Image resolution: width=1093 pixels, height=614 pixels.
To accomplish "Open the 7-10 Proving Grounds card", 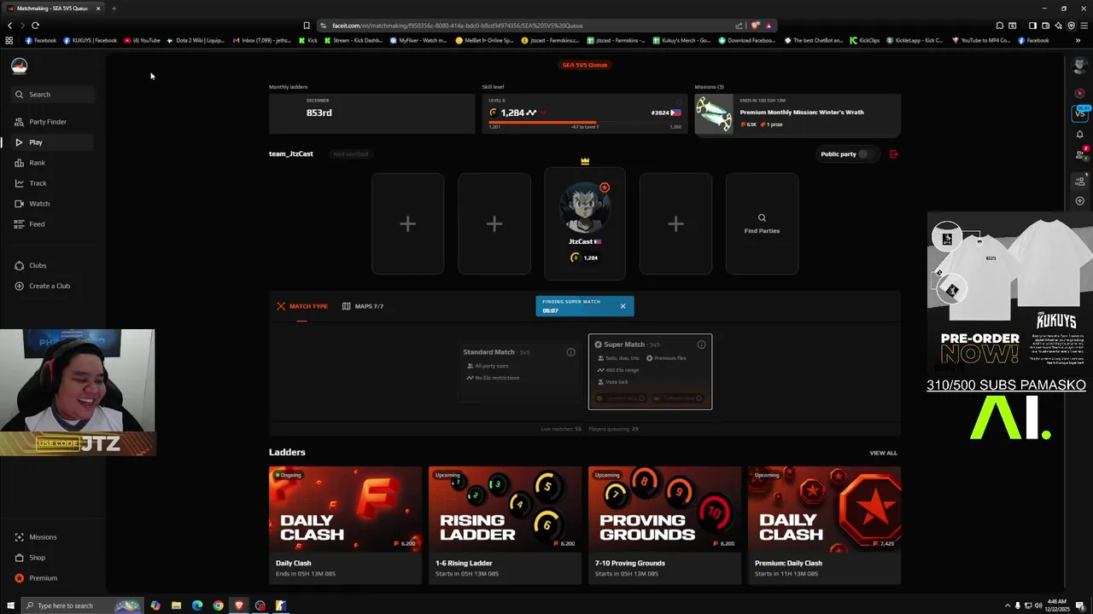I will click(x=664, y=524).
